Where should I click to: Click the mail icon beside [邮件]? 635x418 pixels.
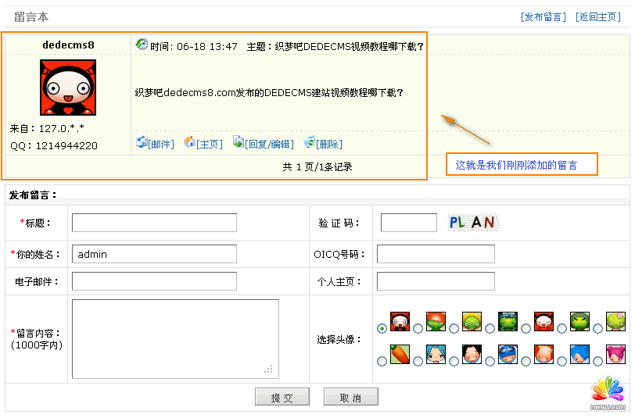(142, 142)
